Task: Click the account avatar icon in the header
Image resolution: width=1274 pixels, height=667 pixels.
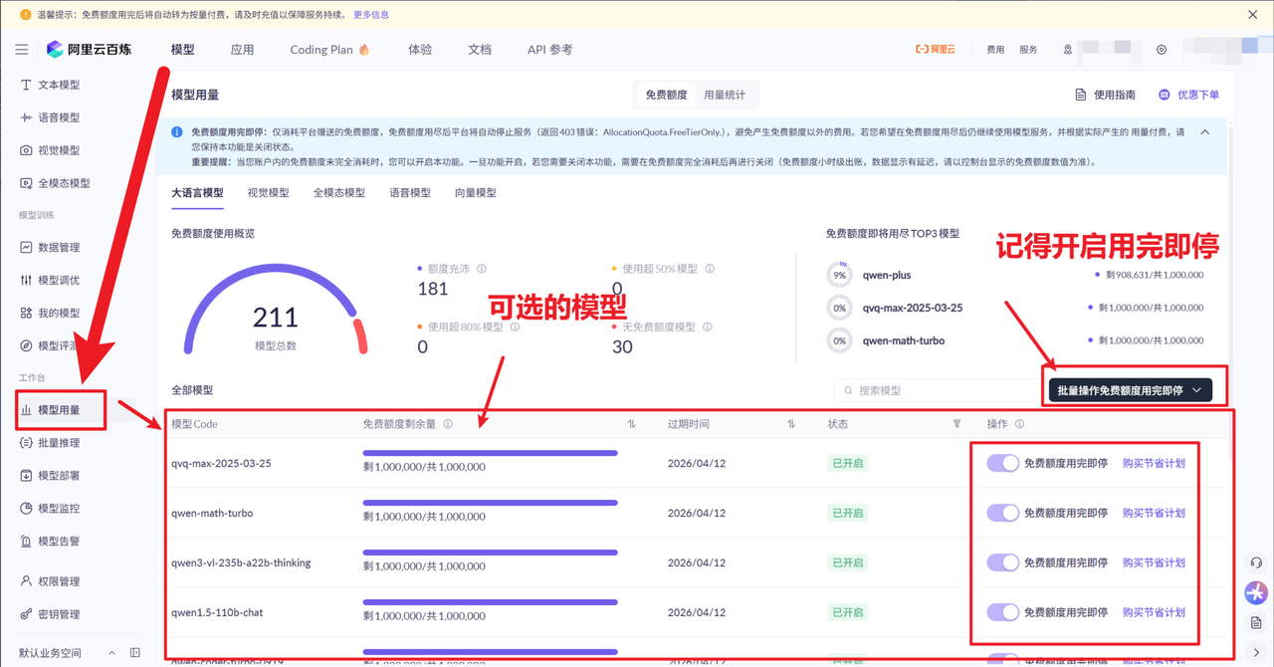Action: (x=1068, y=50)
